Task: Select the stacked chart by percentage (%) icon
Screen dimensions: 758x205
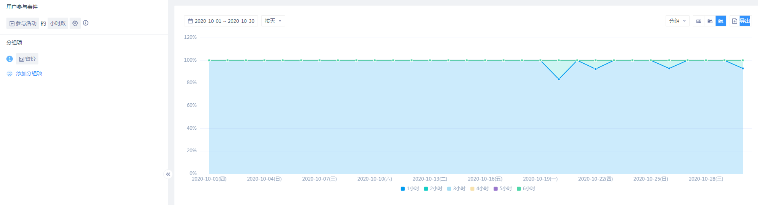Action: click(721, 21)
